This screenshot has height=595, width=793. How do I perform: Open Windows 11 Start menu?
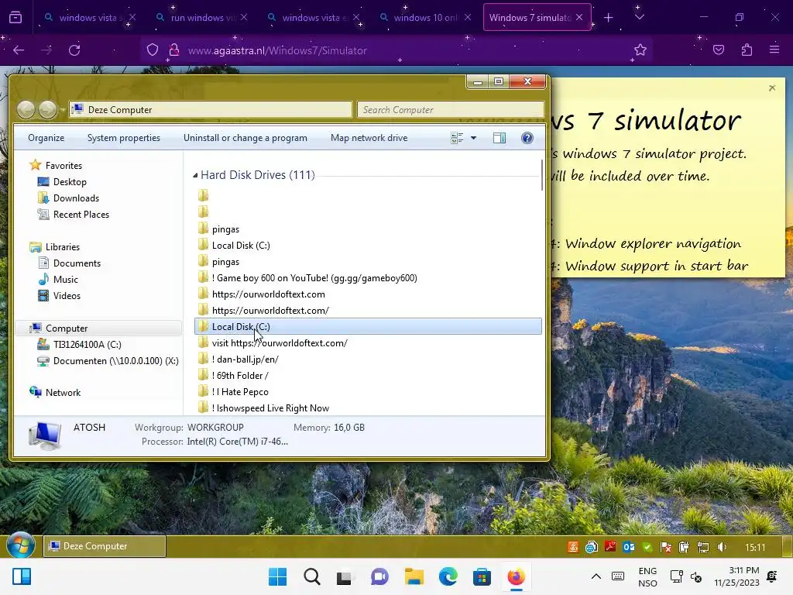(x=277, y=576)
